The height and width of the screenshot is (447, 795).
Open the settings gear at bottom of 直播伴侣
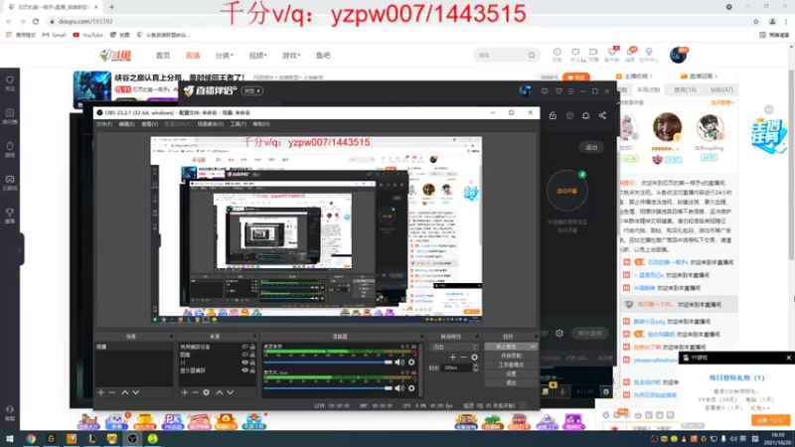tap(559, 334)
